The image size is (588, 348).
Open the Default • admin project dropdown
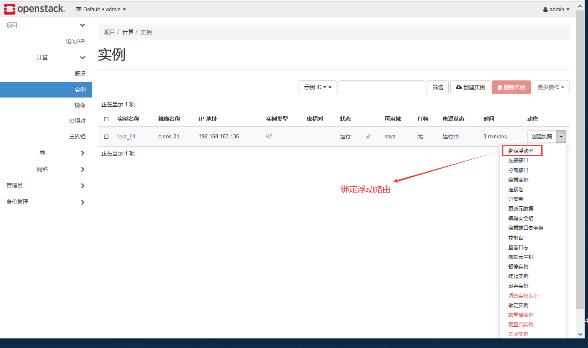(101, 9)
